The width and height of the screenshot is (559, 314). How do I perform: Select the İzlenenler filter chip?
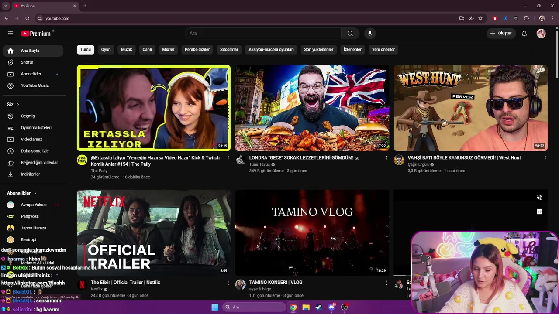click(x=352, y=49)
